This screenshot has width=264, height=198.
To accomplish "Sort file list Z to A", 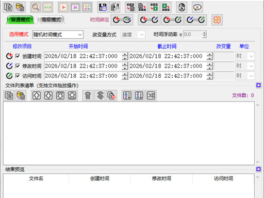I will tap(139, 95).
